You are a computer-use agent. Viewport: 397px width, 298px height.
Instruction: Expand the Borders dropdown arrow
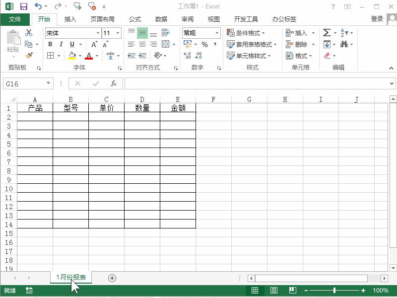pos(58,55)
